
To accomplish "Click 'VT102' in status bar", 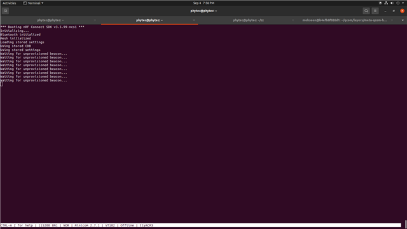I will click(110, 225).
